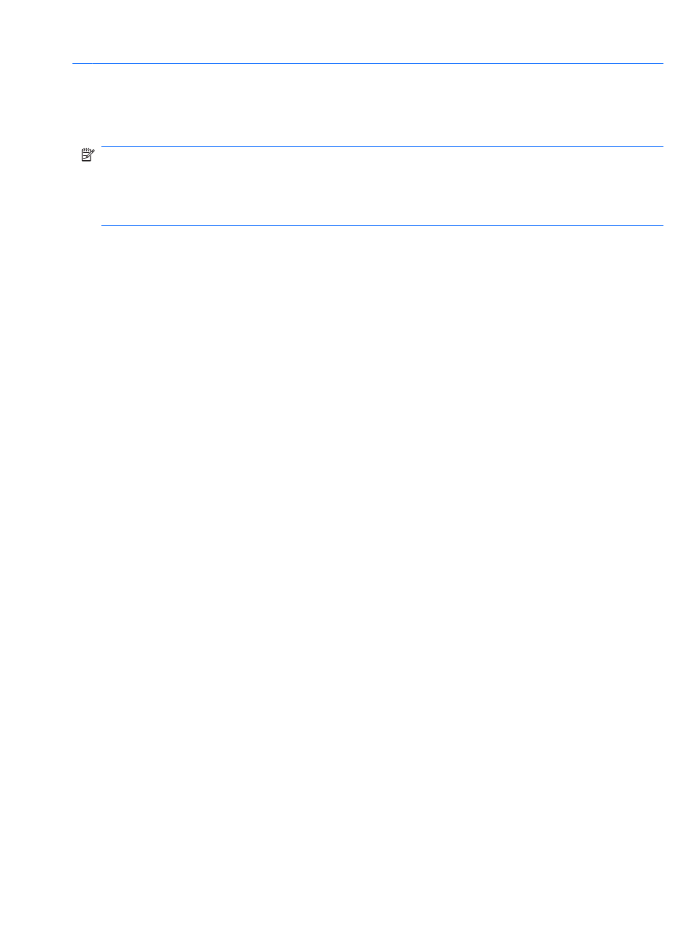Click the right end of the note's upper border

[660, 147]
